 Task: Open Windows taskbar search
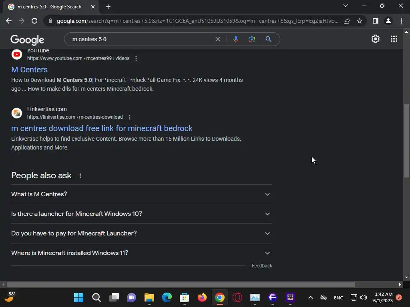pos(96,297)
